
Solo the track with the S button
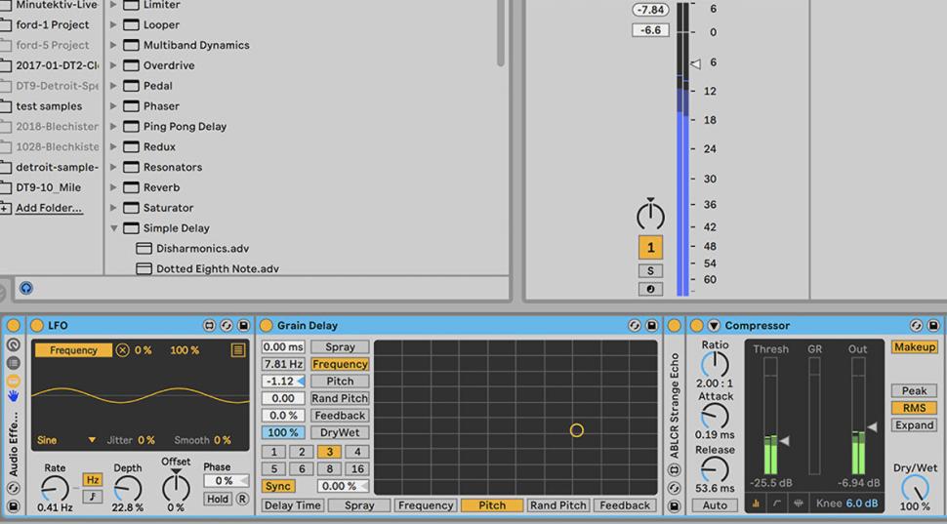(x=650, y=271)
